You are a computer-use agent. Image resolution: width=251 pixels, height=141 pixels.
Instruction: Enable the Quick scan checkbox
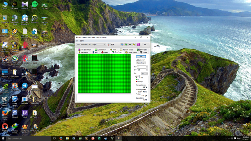pos(137,60)
